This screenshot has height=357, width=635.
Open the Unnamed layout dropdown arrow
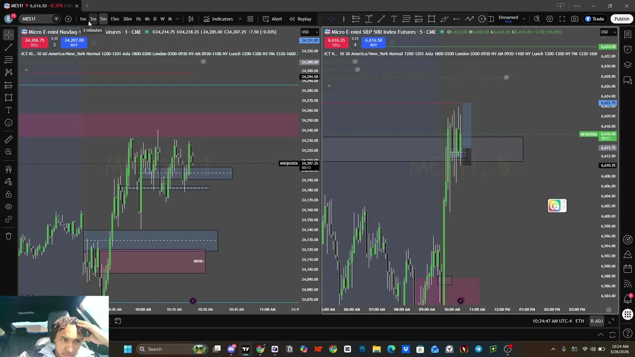click(524, 19)
